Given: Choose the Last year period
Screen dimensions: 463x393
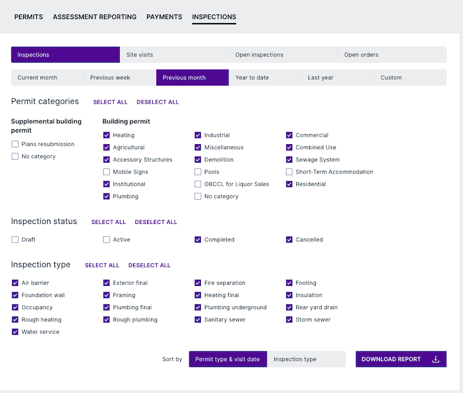Looking at the screenshot, I should click(337, 78).
